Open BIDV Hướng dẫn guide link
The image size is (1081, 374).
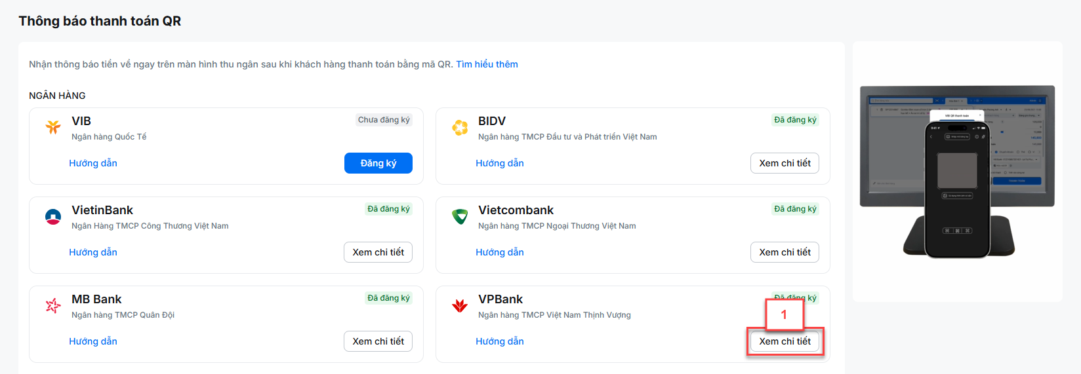point(500,163)
